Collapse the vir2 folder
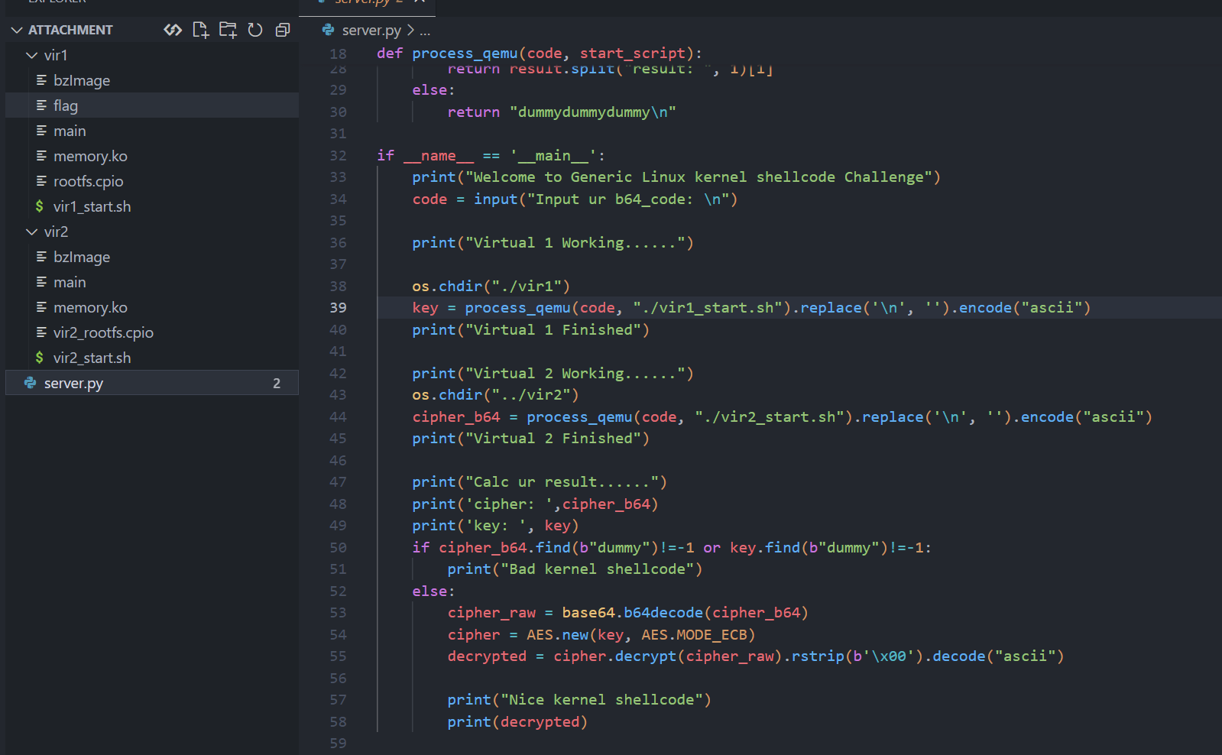The width and height of the screenshot is (1222, 755). [x=31, y=232]
